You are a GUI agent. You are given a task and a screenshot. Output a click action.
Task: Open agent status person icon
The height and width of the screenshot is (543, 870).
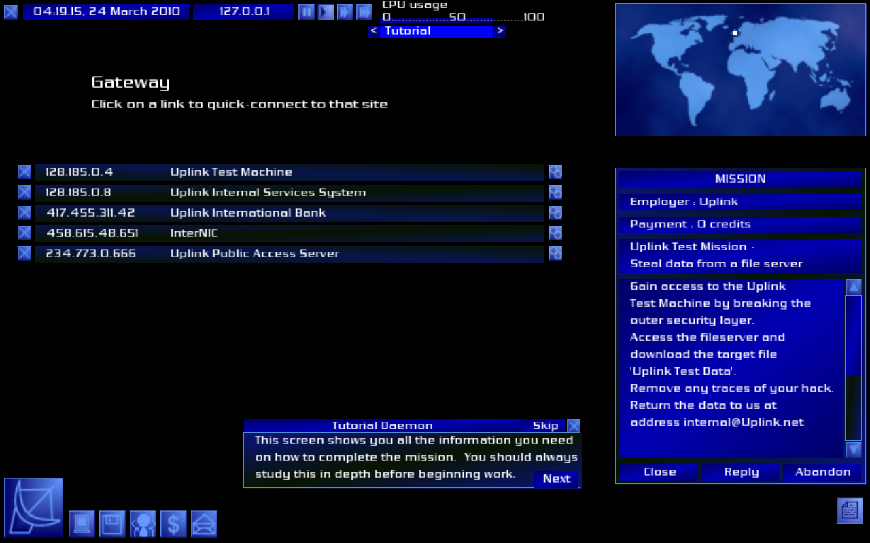[x=143, y=524]
